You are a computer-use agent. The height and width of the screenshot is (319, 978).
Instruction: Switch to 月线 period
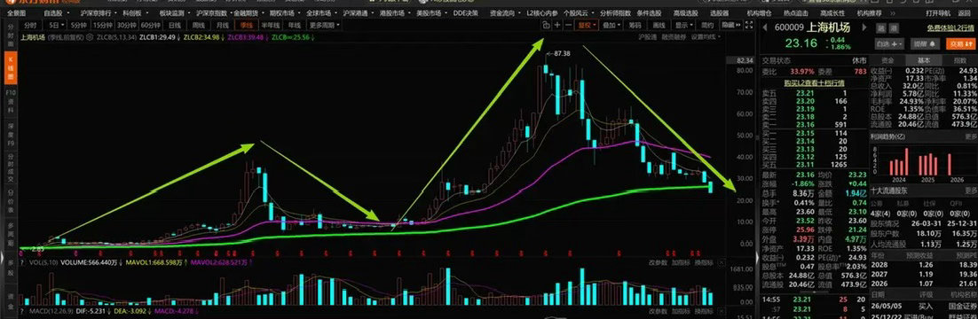(x=222, y=25)
